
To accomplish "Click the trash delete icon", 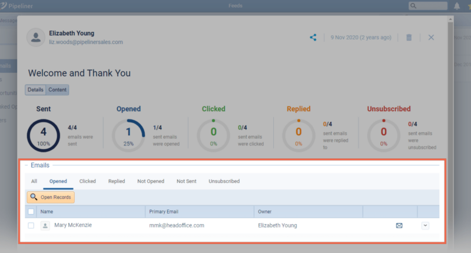I will coord(409,38).
